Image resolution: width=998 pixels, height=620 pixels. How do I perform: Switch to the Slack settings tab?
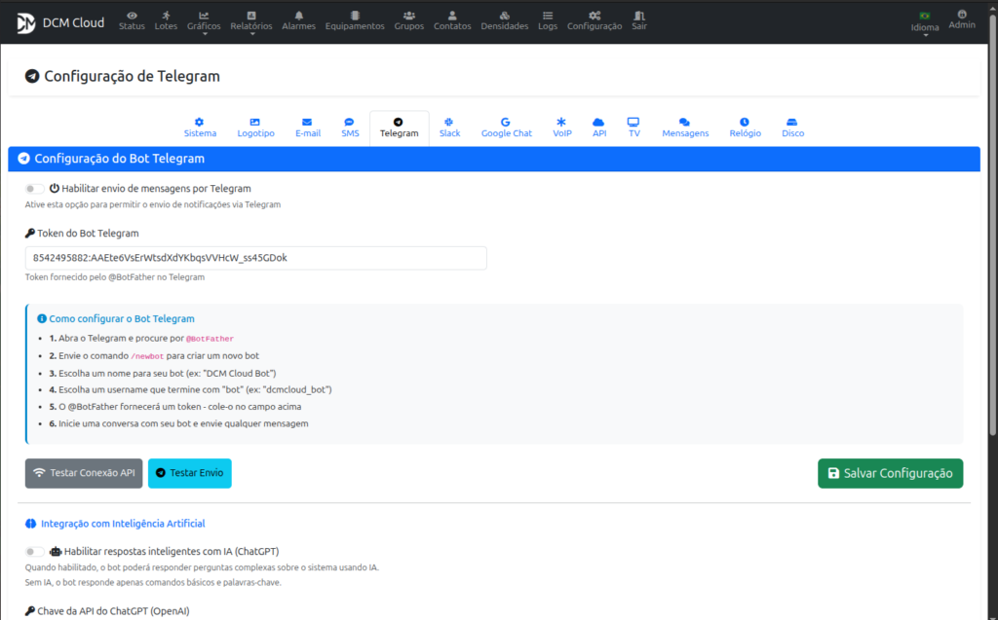449,128
